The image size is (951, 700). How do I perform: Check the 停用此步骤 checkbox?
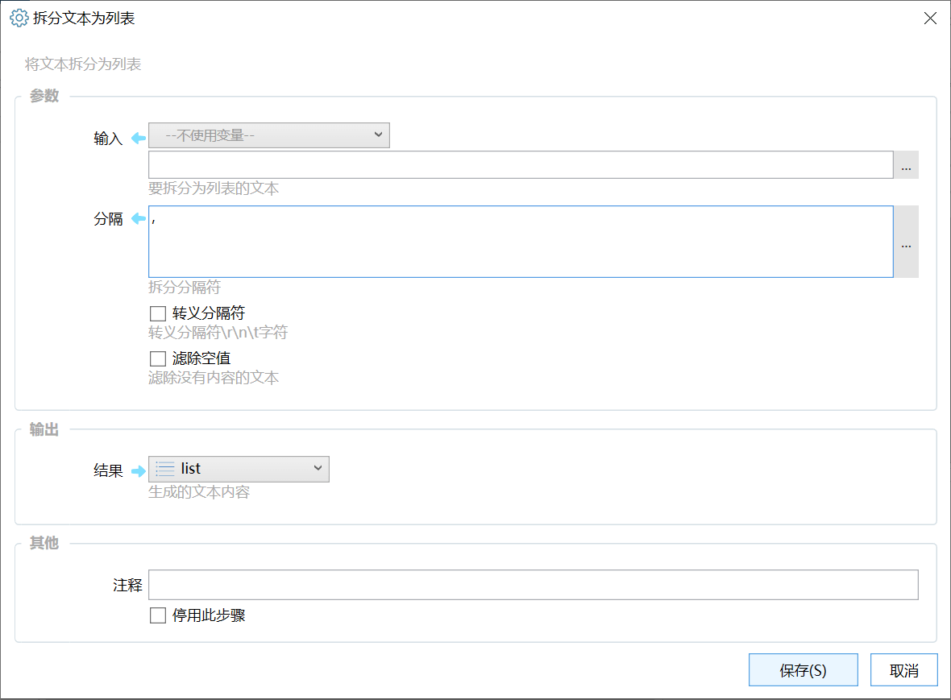coord(158,615)
